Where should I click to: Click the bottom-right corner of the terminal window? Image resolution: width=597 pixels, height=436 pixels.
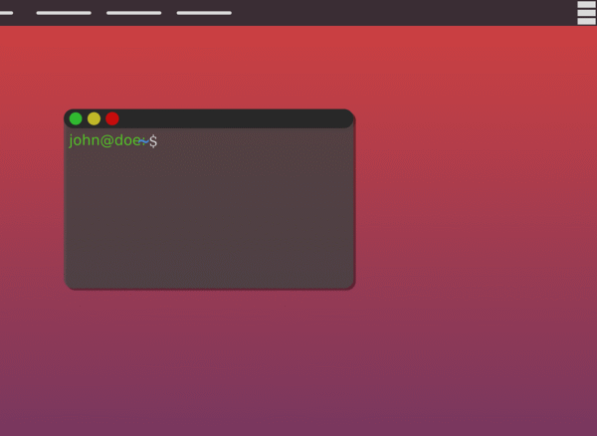[350, 286]
